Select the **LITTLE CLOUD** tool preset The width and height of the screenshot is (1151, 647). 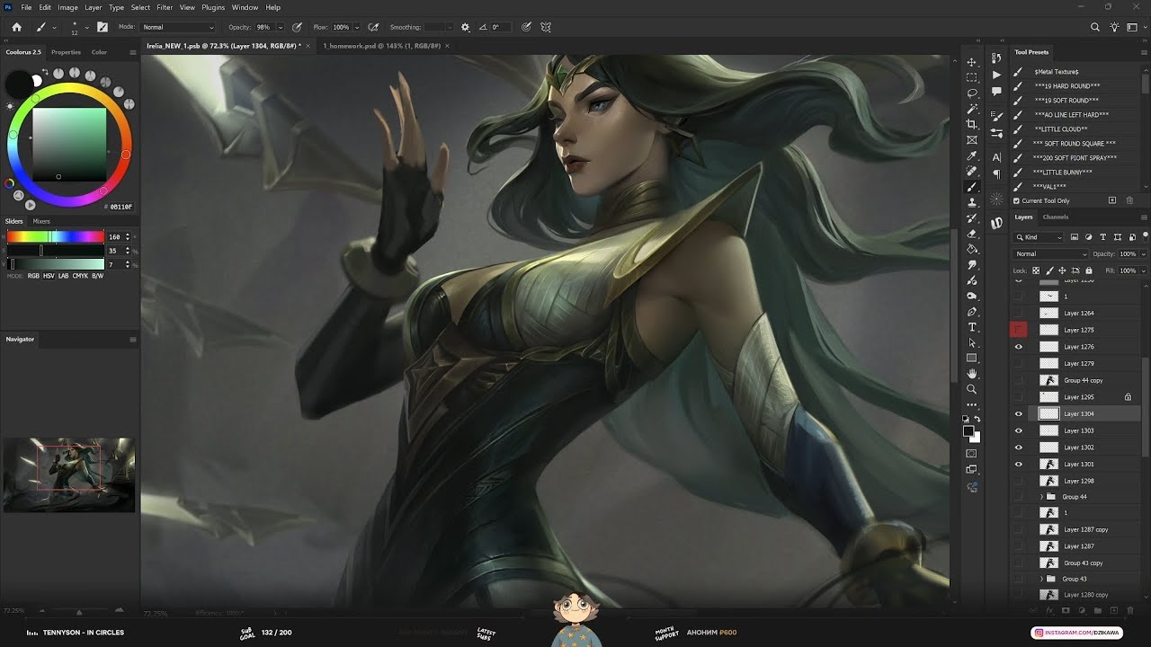point(1061,129)
